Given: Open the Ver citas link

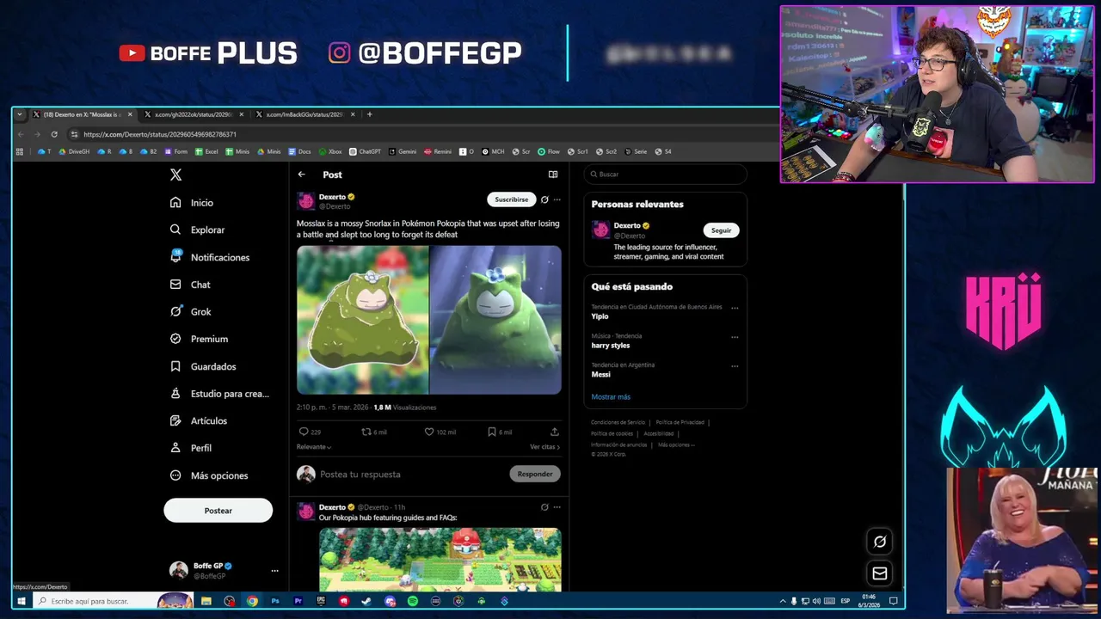Looking at the screenshot, I should click(x=544, y=447).
